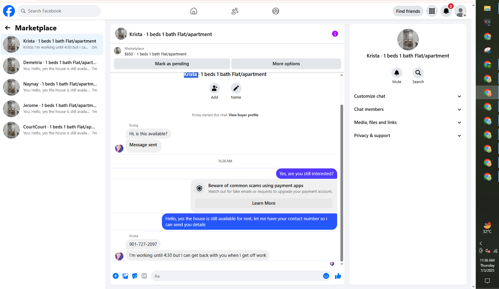
Task: Open the notifications bell with badge
Action: (446, 11)
